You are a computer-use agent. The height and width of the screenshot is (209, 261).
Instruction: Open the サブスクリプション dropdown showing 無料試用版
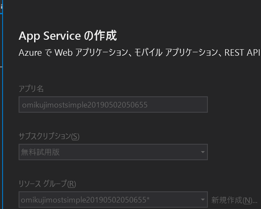(113, 152)
